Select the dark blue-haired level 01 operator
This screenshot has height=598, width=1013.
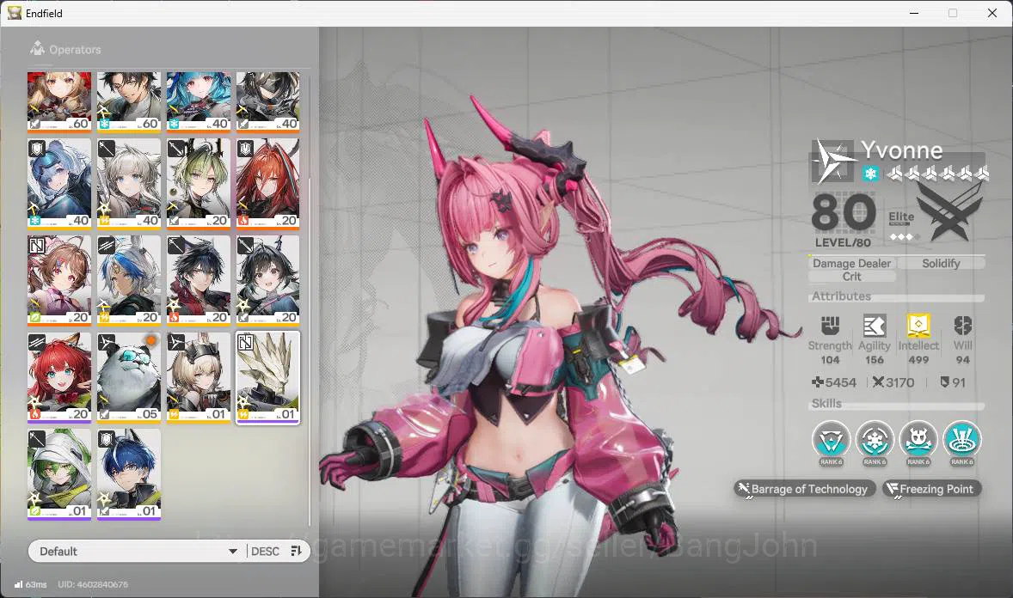[129, 474]
